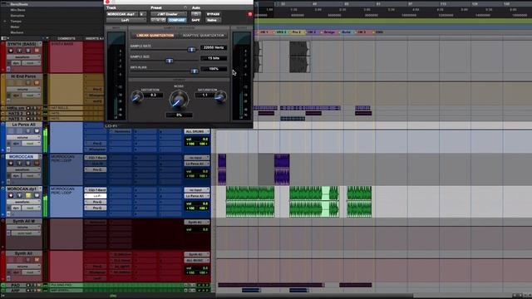
Task: Click the COMMENTS column header
Action: click(x=66, y=38)
